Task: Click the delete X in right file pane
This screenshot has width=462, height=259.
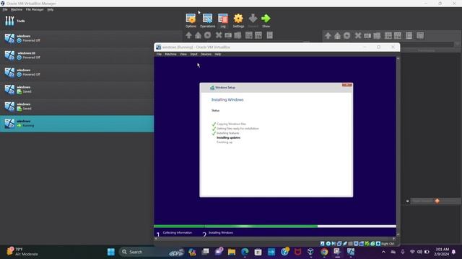Action: point(358,36)
